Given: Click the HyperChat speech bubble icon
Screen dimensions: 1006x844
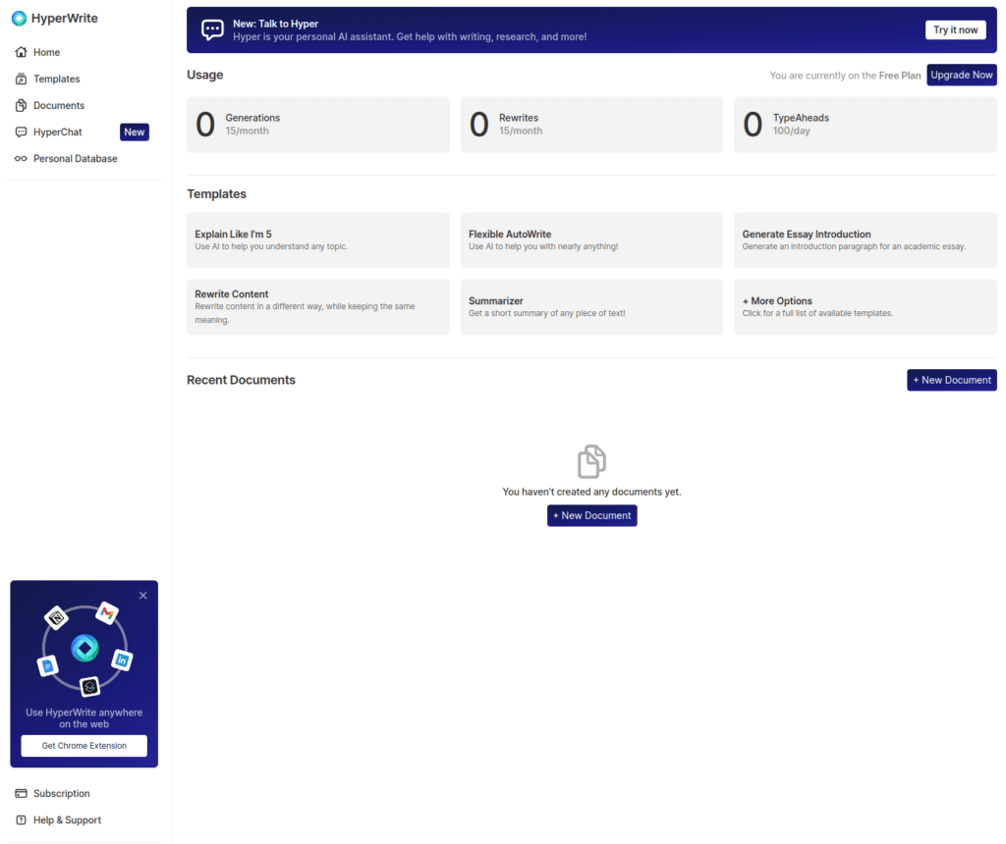Looking at the screenshot, I should pos(22,132).
